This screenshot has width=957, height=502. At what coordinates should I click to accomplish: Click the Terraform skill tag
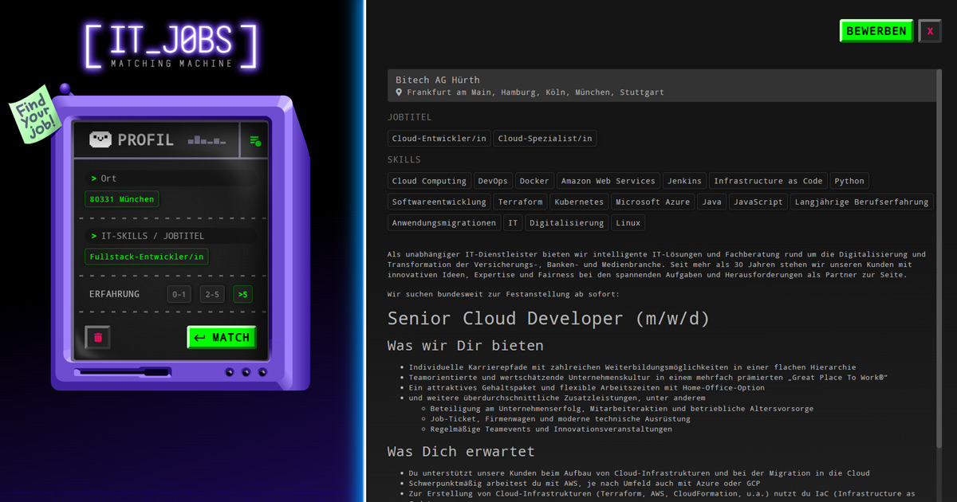(x=521, y=202)
